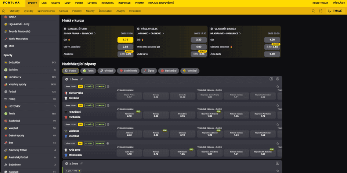347x173 pixels.
Task: Open Tour de France (M) in sidebar
Action: [30, 31]
